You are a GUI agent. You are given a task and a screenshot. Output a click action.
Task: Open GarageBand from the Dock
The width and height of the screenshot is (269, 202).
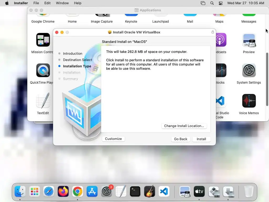click(x=149, y=191)
